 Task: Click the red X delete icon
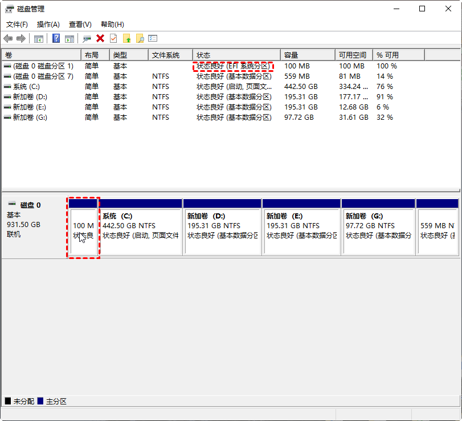coord(100,38)
